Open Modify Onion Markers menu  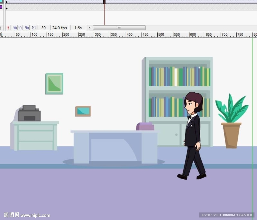click(x=34, y=28)
